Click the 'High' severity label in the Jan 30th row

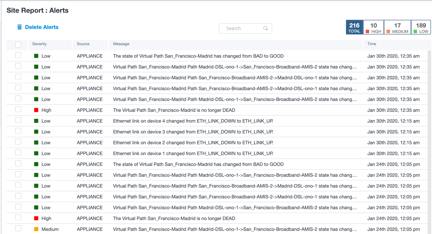46,110
